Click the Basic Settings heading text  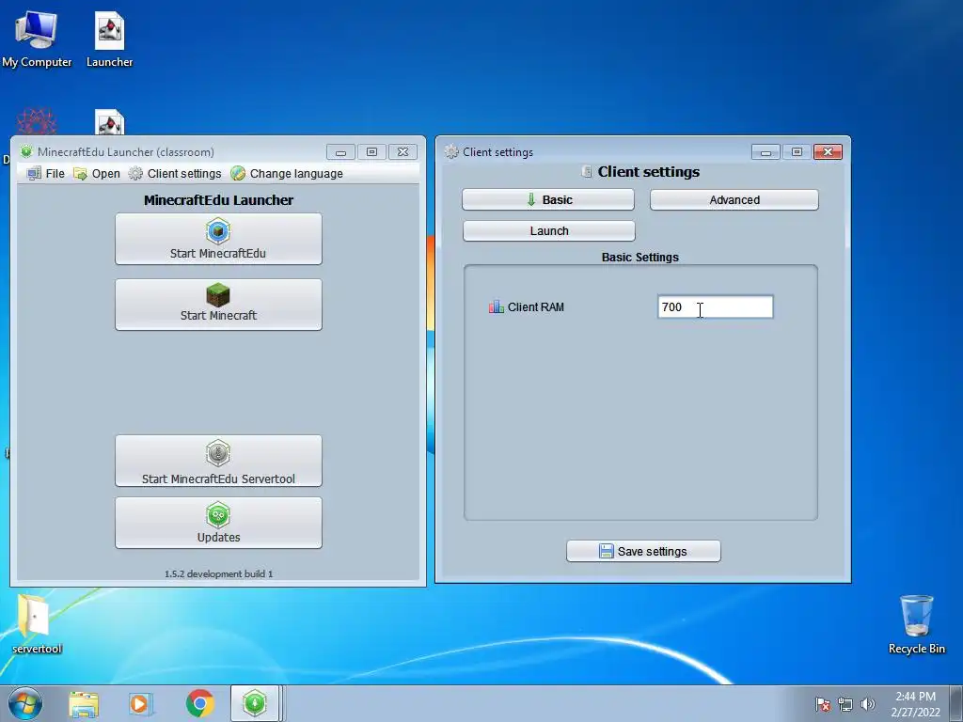[x=639, y=258]
